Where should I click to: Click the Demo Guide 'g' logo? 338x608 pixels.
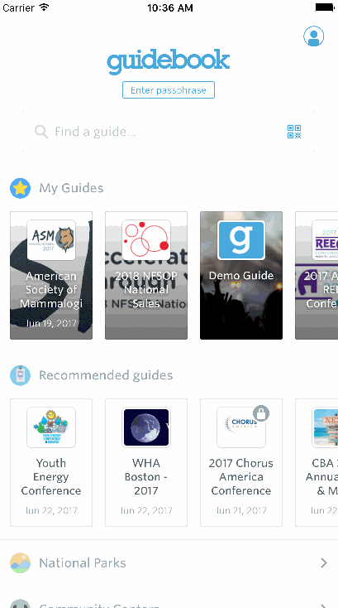click(x=241, y=240)
